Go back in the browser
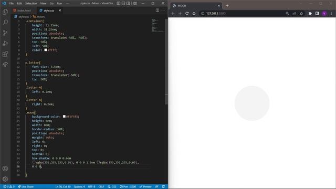The image size is (336, 189). [x=173, y=13]
